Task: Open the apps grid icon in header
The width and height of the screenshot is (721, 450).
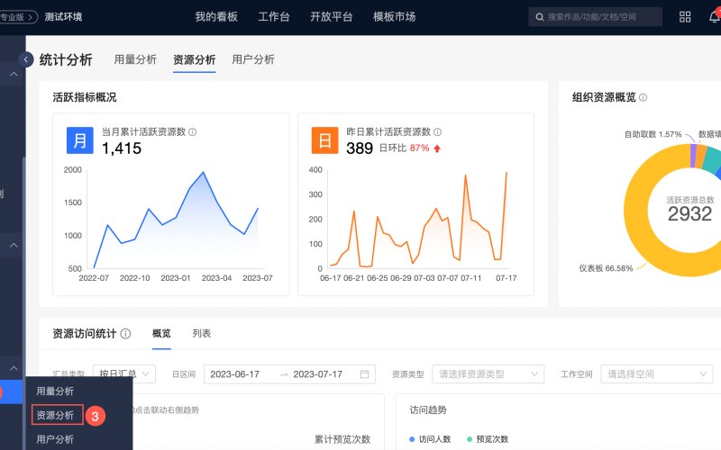Action: (x=685, y=17)
